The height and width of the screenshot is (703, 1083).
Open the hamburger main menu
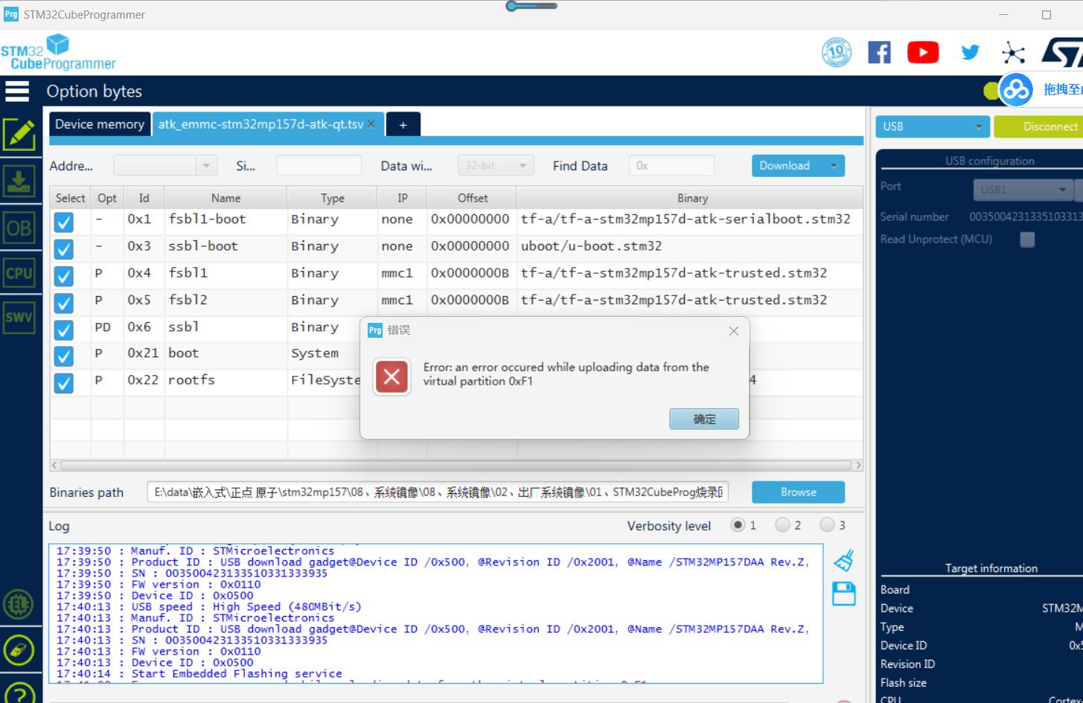coord(17,92)
